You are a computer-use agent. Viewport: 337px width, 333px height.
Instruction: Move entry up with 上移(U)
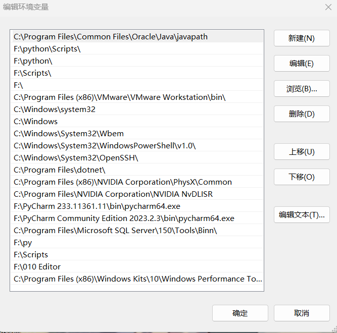point(302,152)
